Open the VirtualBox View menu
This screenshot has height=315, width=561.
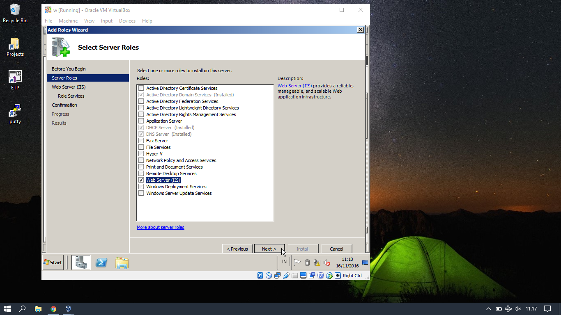coord(89,21)
